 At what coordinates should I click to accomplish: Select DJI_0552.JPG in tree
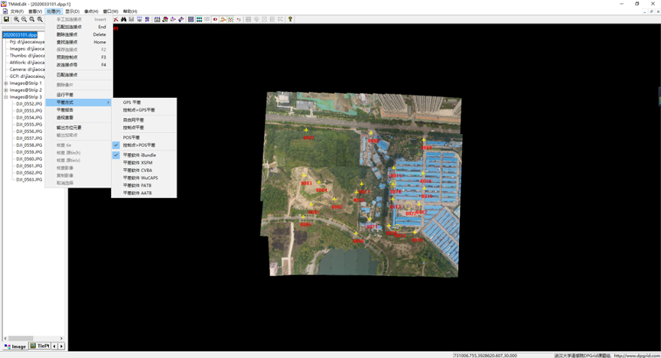pos(29,104)
